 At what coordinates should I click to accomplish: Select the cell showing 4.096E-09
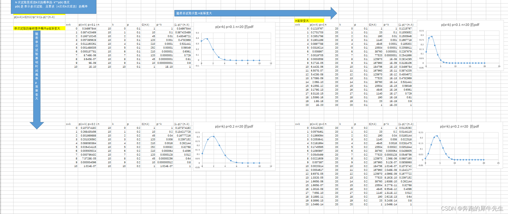coord(390,174)
